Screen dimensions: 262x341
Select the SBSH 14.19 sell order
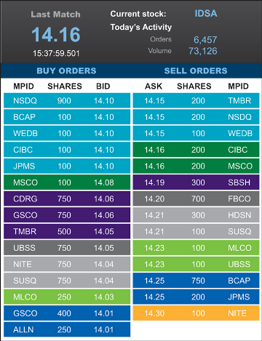(x=196, y=182)
